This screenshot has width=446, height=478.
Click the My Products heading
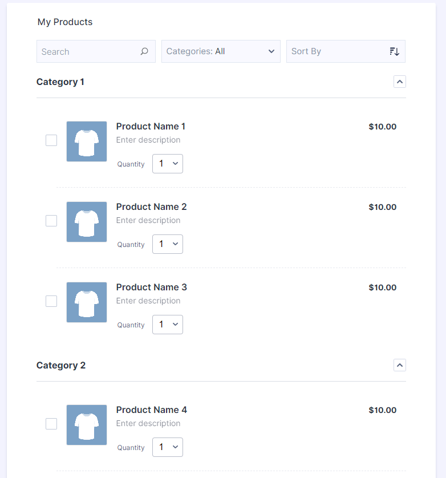(65, 22)
